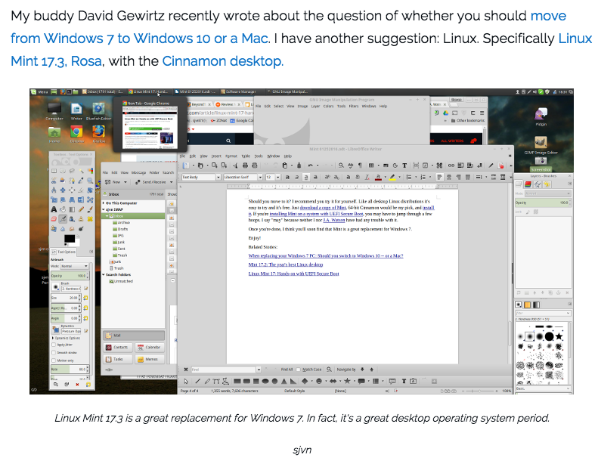Select the Airbrush tool in GIMP toolbox
Image resolution: width=598 pixels, height=461 pixels.
coord(63,218)
